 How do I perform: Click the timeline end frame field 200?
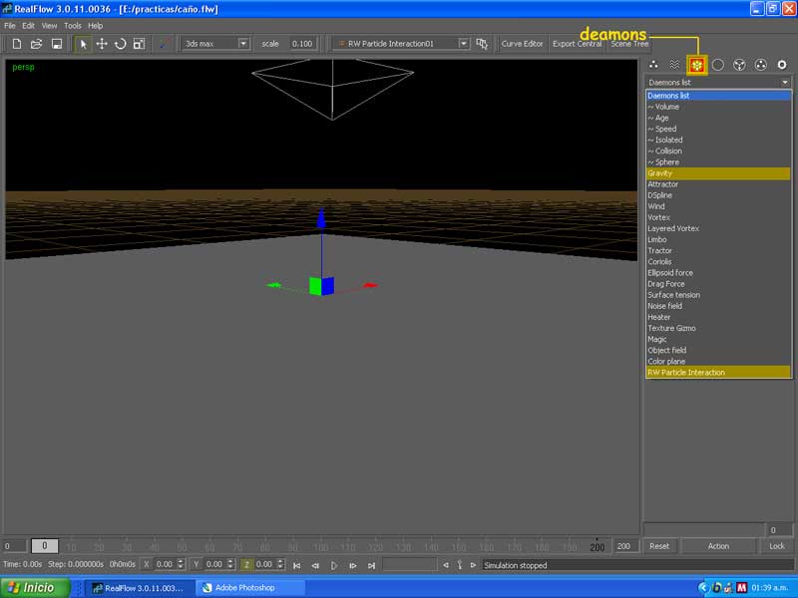point(626,546)
